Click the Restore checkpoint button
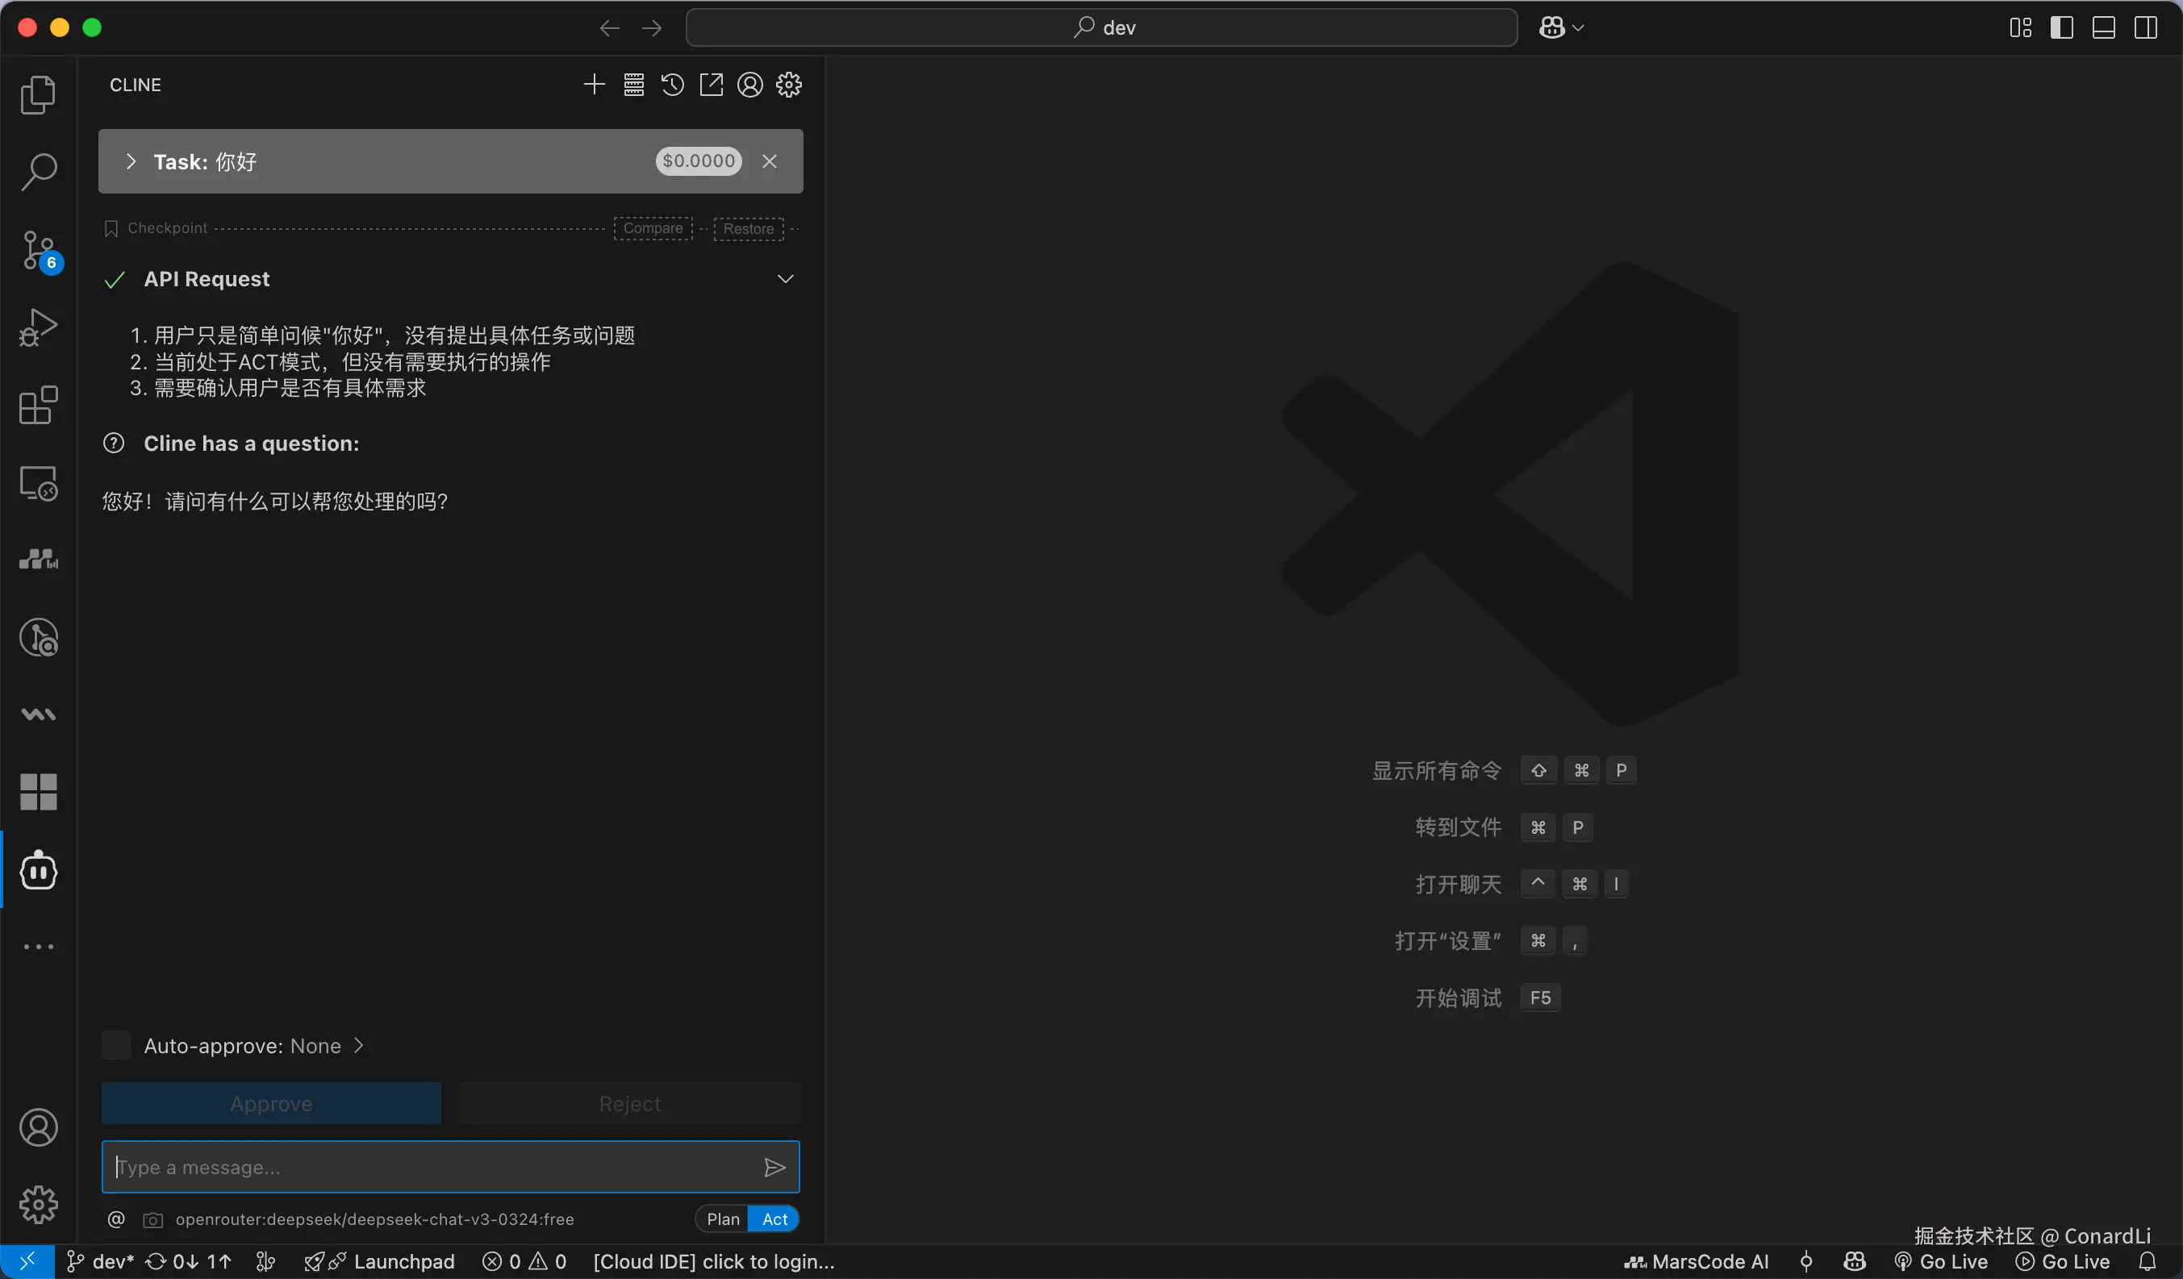 749,228
